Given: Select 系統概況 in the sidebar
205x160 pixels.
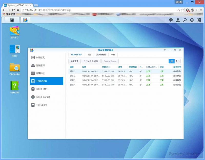Looking at the screenshot, I should tap(47, 57).
